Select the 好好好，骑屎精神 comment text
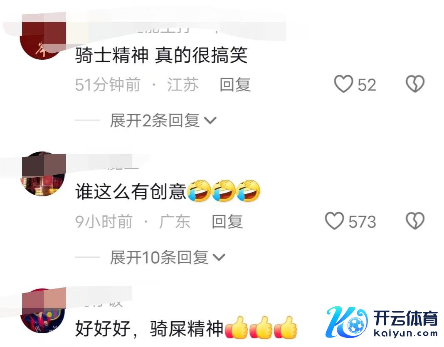Screen dimensions: 444x347 (x=150, y=328)
